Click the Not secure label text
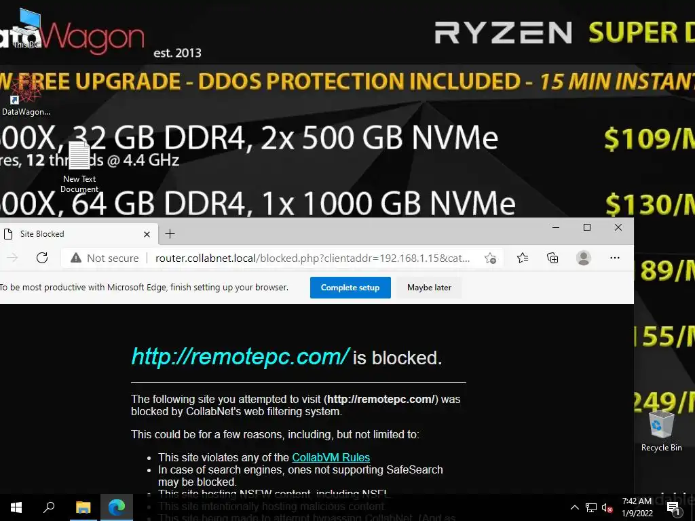Image resolution: width=695 pixels, height=521 pixels. click(x=113, y=258)
